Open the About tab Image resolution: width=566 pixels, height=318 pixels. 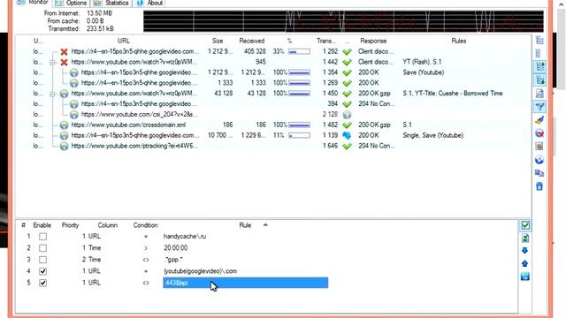pos(150,4)
